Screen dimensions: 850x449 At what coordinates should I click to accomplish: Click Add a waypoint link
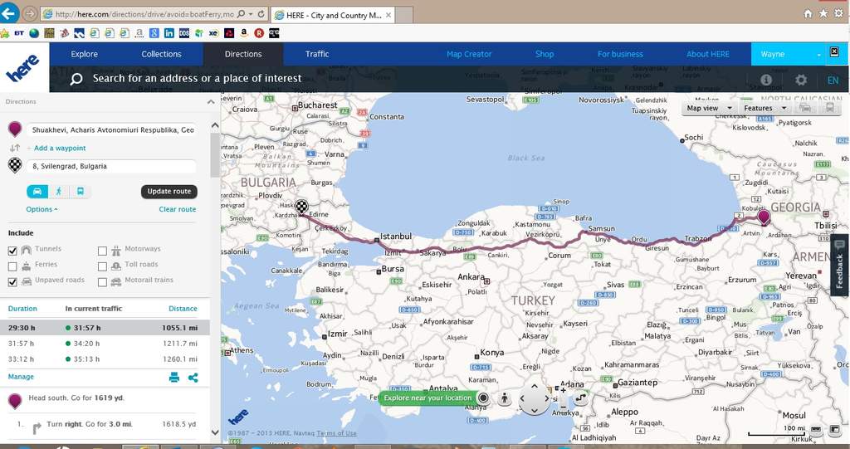coord(60,148)
